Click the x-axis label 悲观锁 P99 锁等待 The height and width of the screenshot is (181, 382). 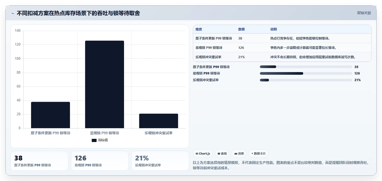coord(104,133)
